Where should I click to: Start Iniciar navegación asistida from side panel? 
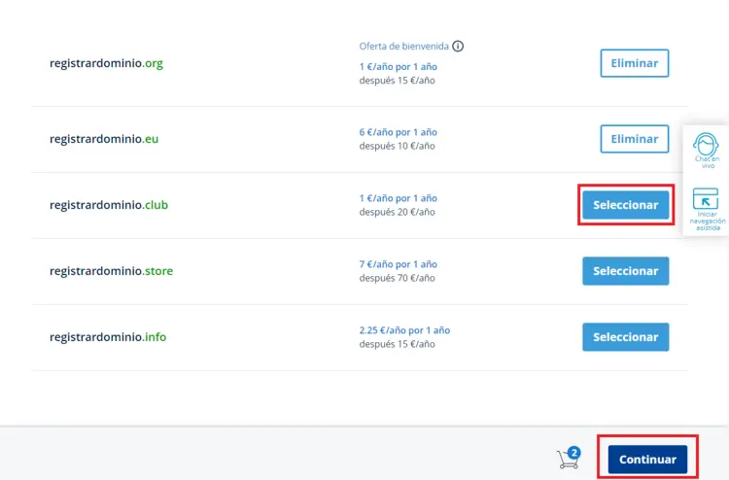pos(706,200)
